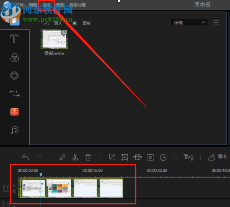Open the 导出 menu in menu bar
The width and height of the screenshot is (230, 207).
pos(46,5)
